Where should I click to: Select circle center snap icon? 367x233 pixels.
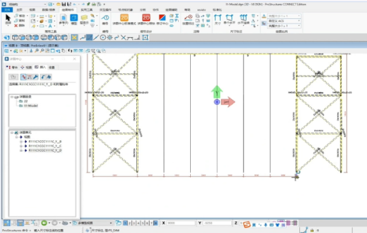103,37
